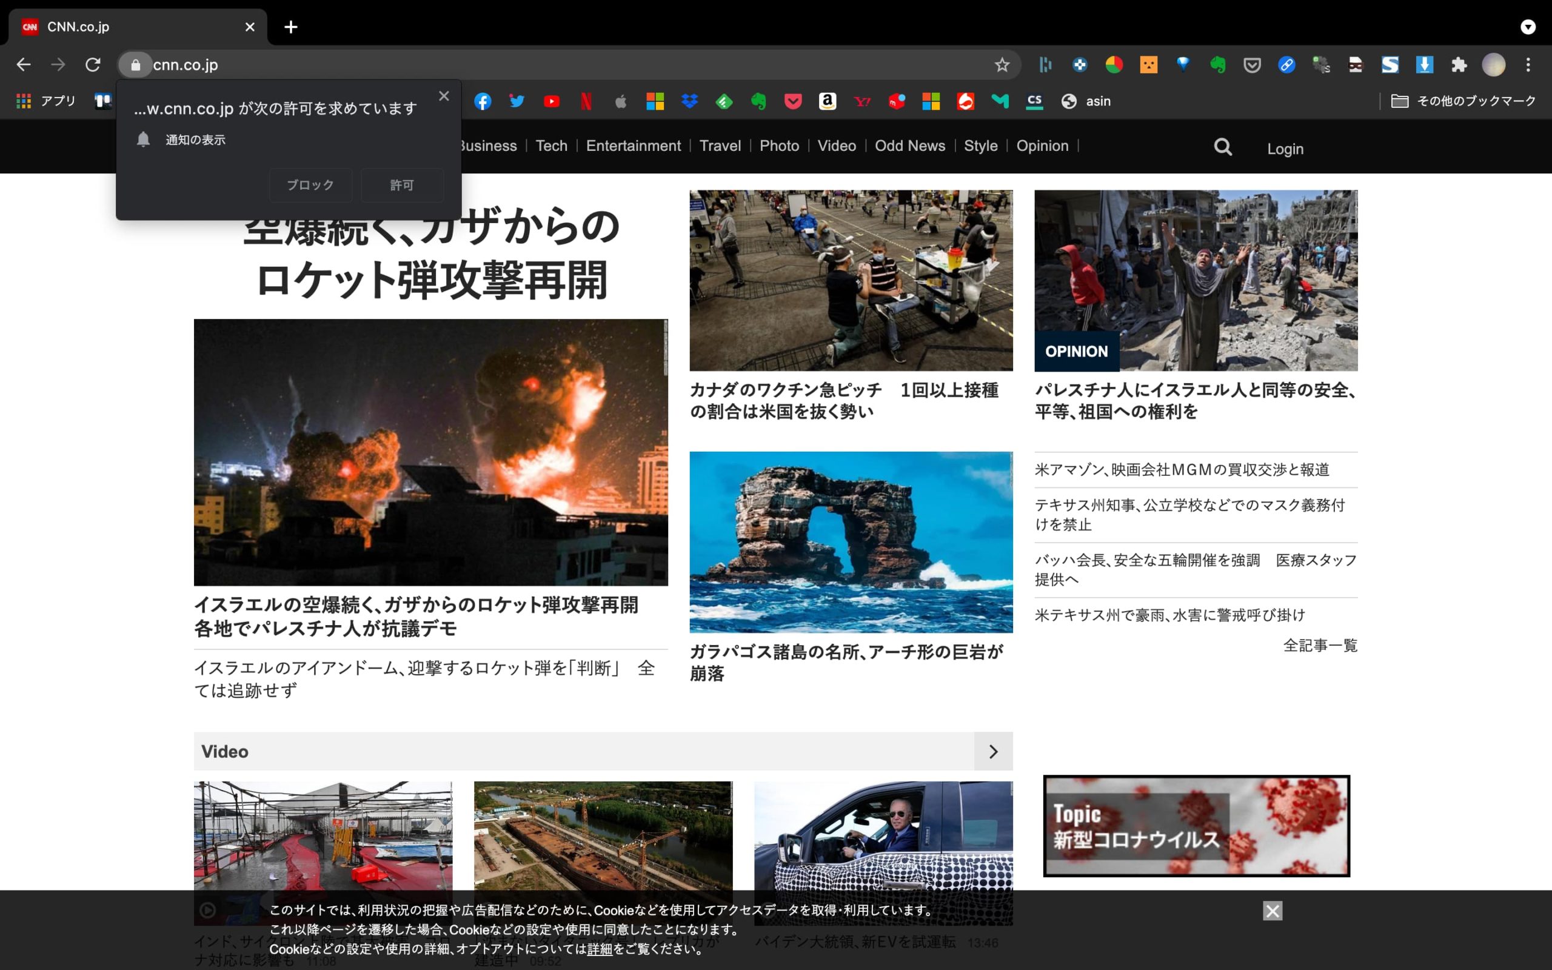This screenshot has width=1552, height=970.
Task: Open the Dropbox bookmark
Action: 689,101
